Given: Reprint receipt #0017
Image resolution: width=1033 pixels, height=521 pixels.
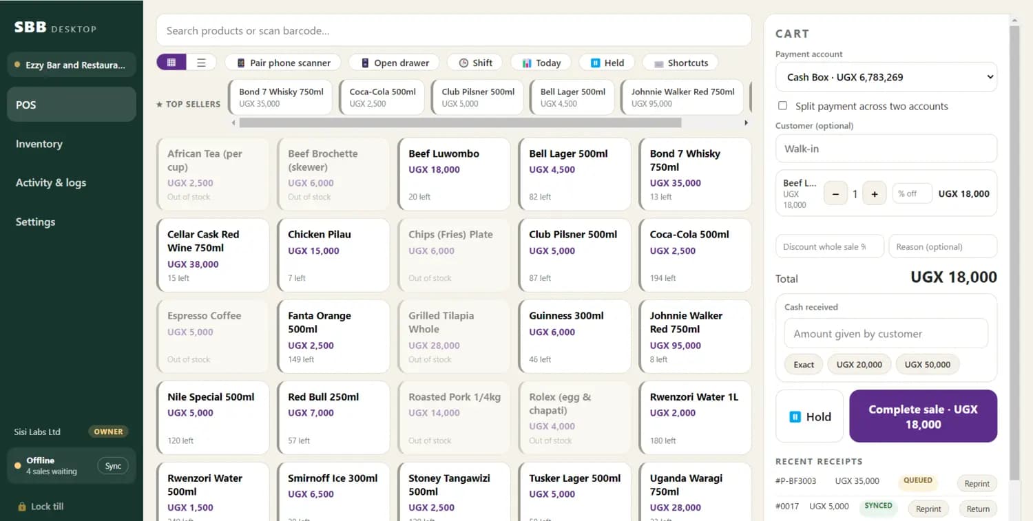Looking at the screenshot, I should [x=928, y=509].
